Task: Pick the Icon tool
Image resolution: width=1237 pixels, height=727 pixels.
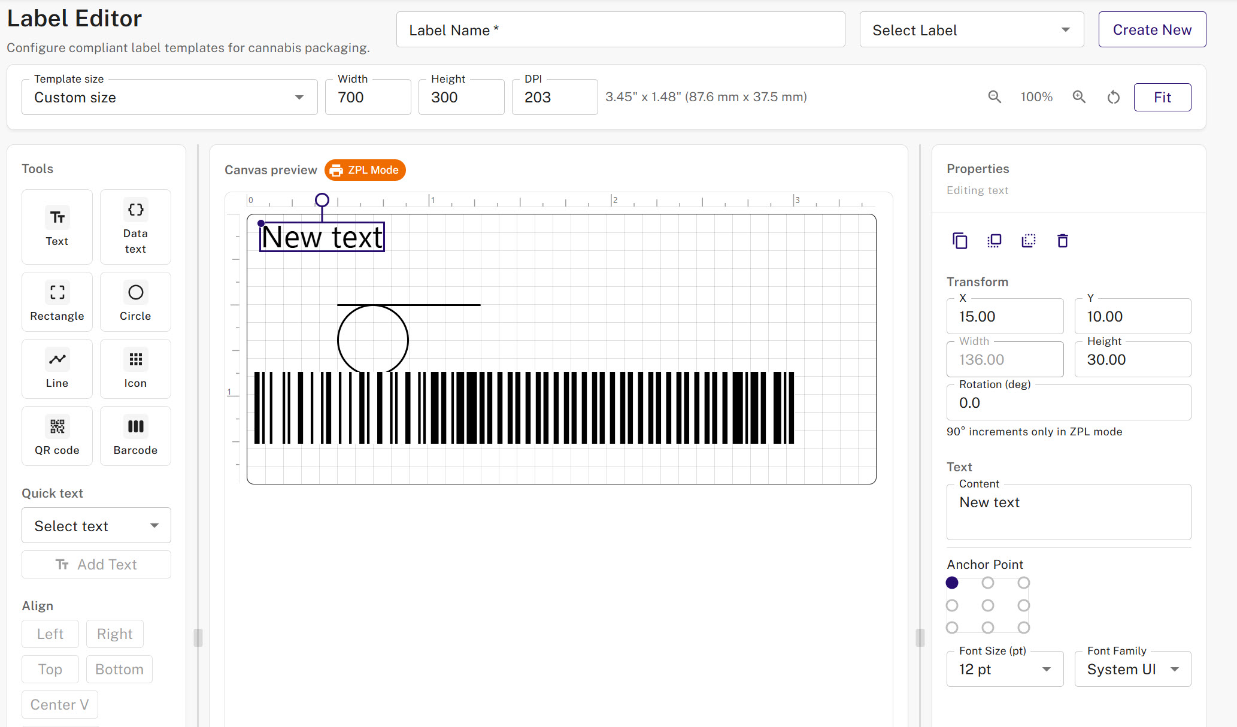Action: coord(135,369)
